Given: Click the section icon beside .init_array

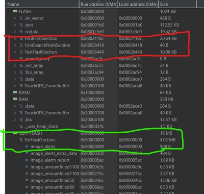Looking at the screenshot, I should point(21,65).
